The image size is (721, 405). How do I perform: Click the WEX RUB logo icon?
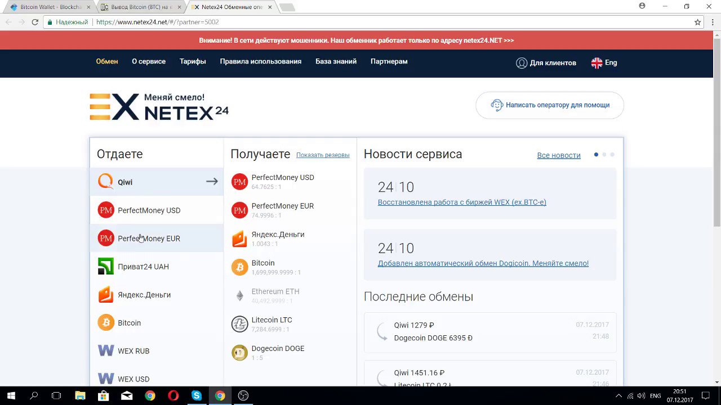click(105, 351)
